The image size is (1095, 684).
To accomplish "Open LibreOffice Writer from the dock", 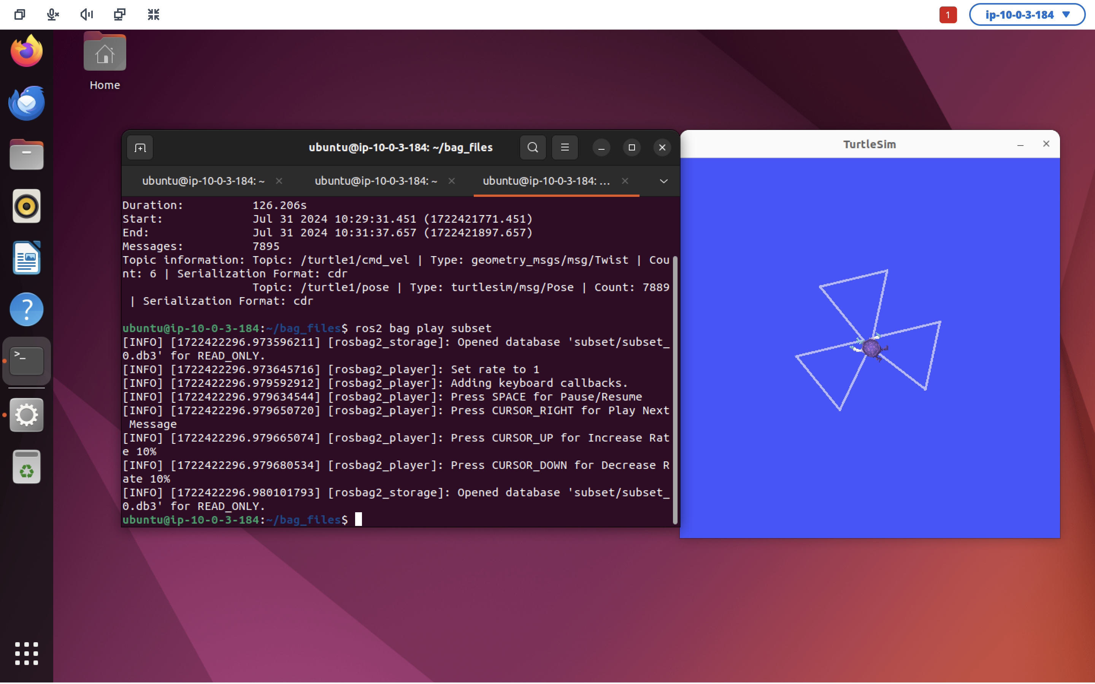I will tap(26, 258).
